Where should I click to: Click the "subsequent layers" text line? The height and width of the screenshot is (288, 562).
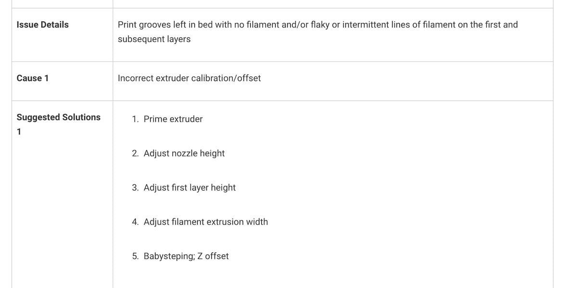tap(154, 39)
